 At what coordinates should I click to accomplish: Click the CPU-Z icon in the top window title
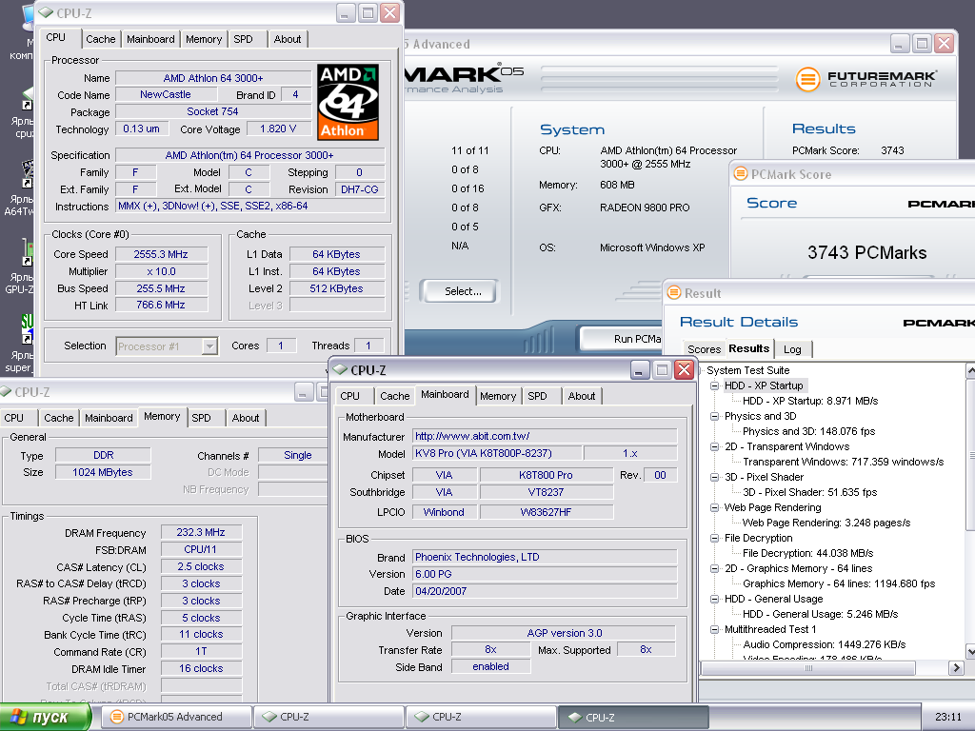(x=46, y=12)
